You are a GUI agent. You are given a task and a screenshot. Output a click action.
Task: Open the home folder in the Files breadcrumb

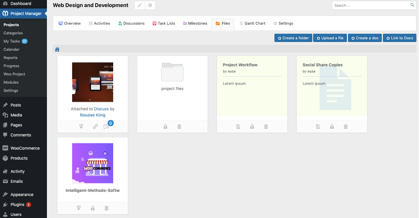(57, 49)
